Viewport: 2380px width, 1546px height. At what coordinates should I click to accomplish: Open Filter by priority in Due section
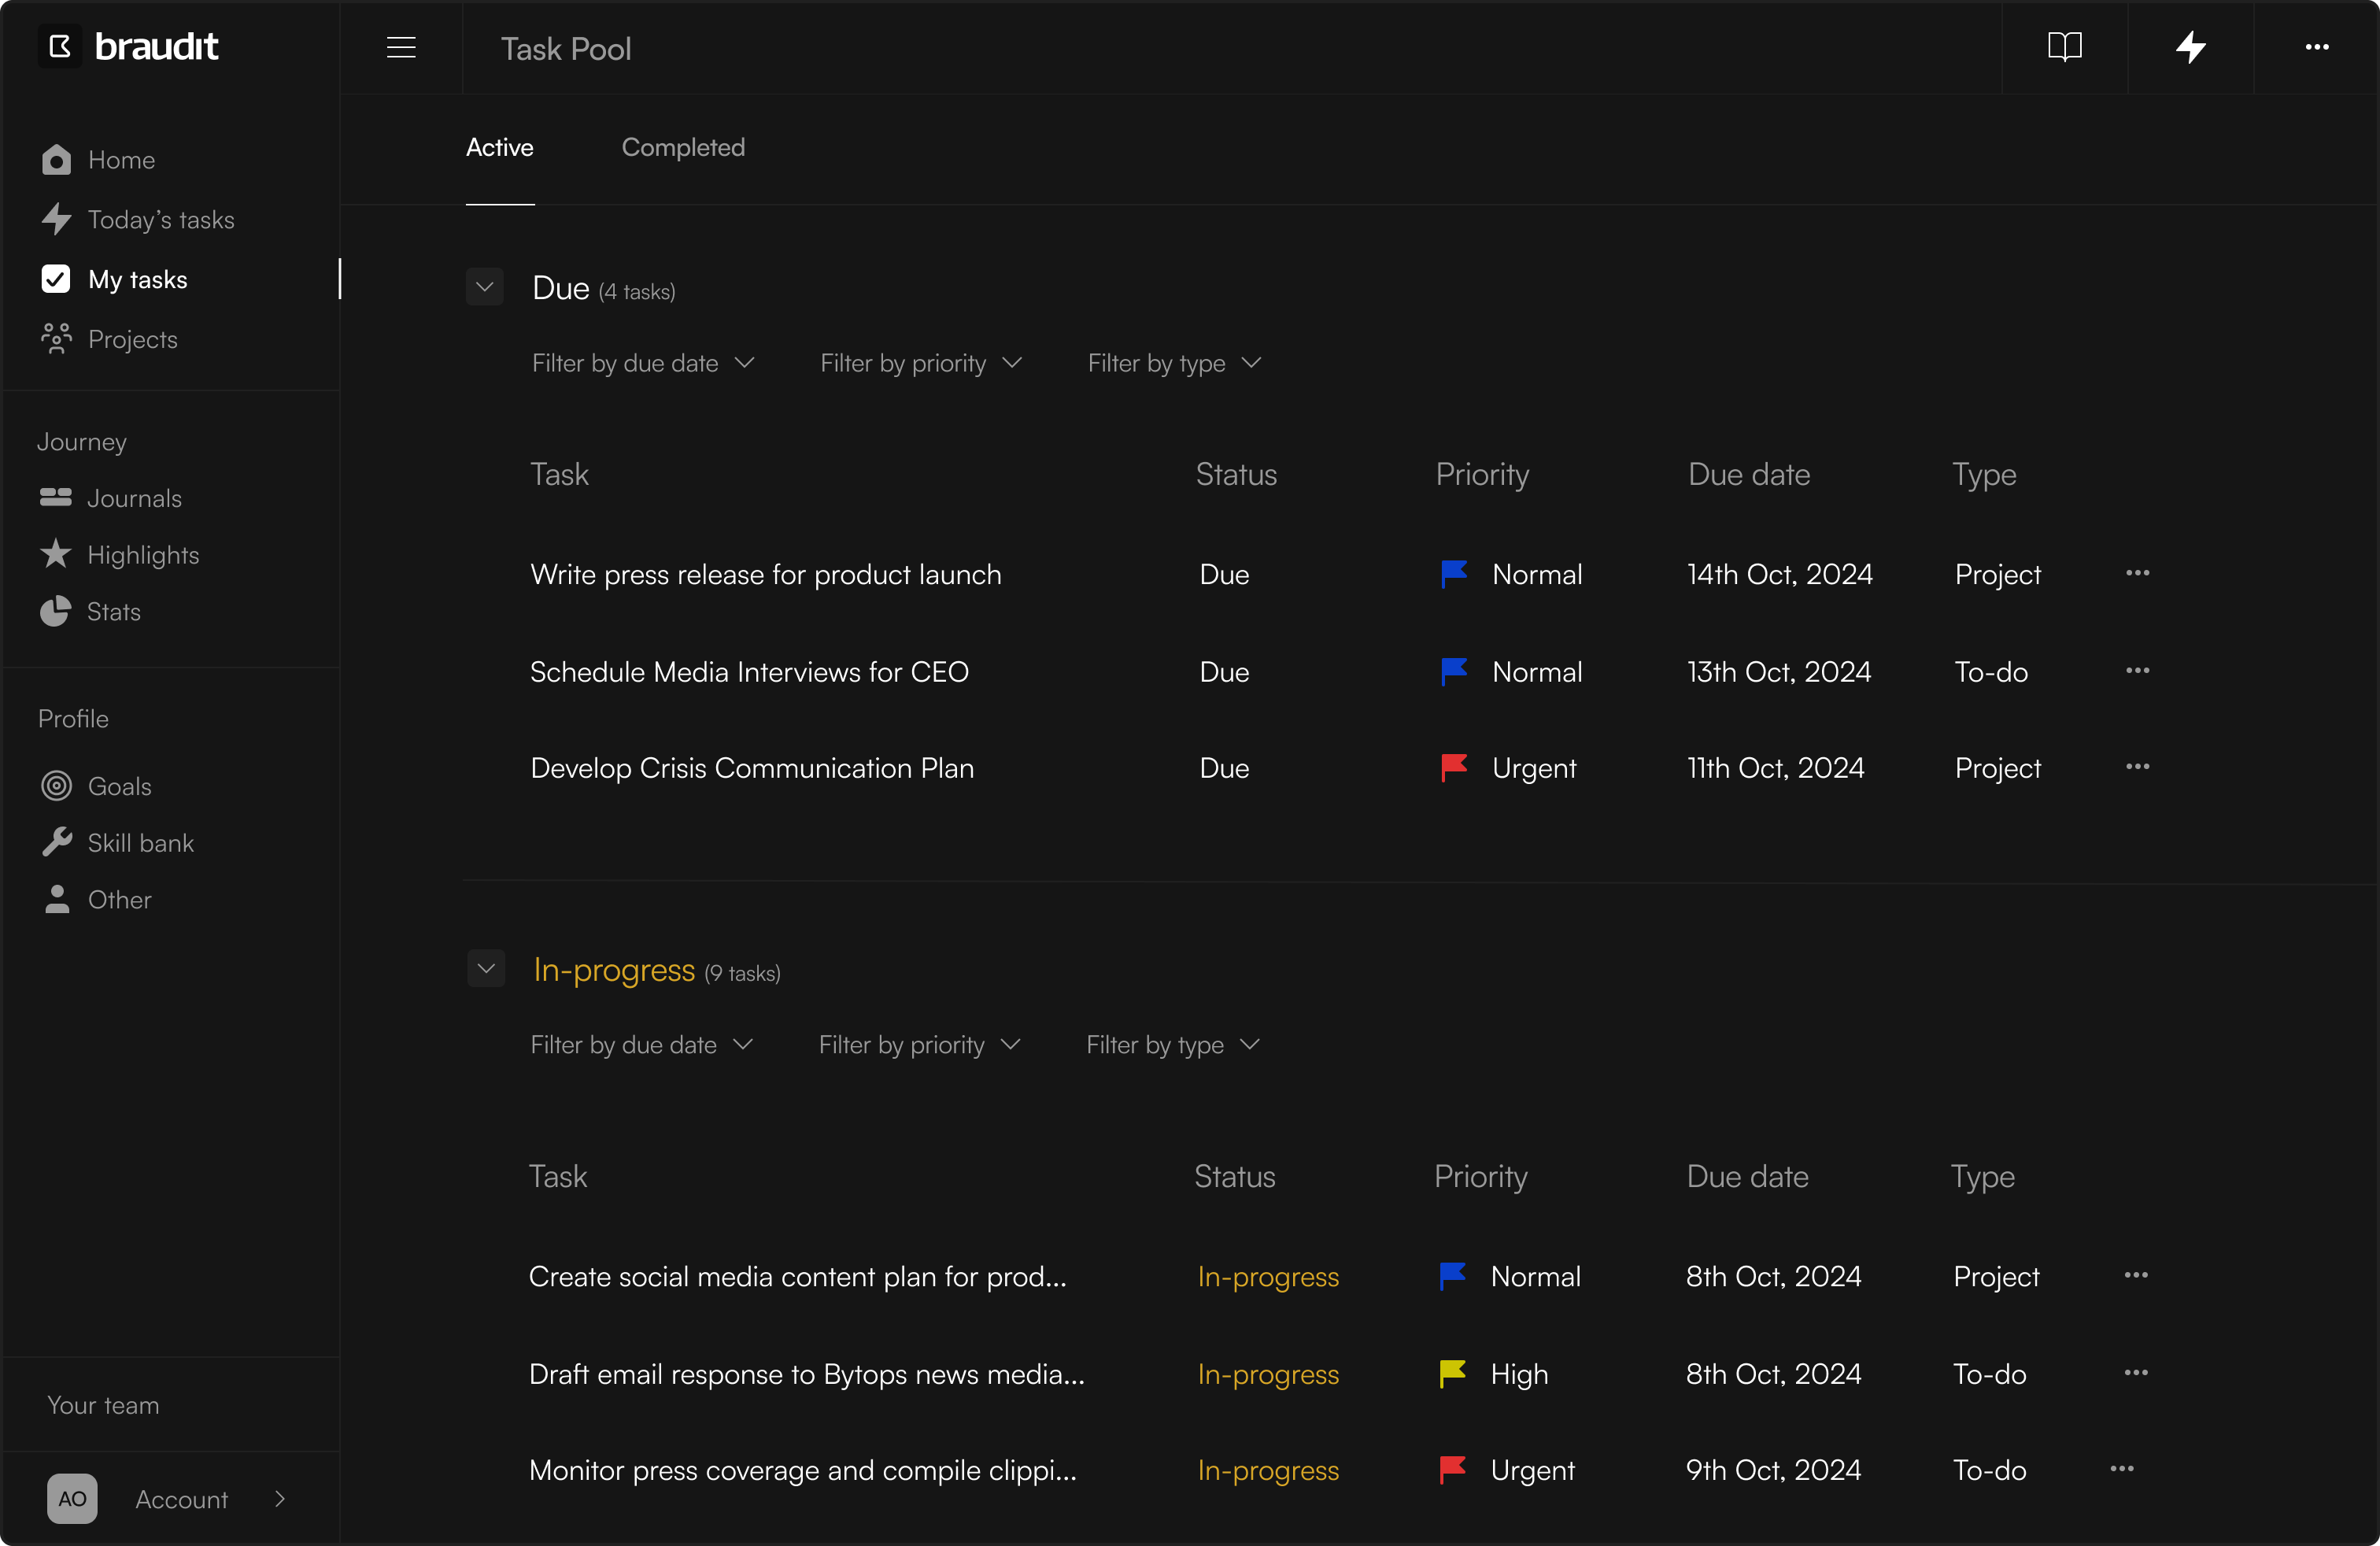tap(920, 363)
